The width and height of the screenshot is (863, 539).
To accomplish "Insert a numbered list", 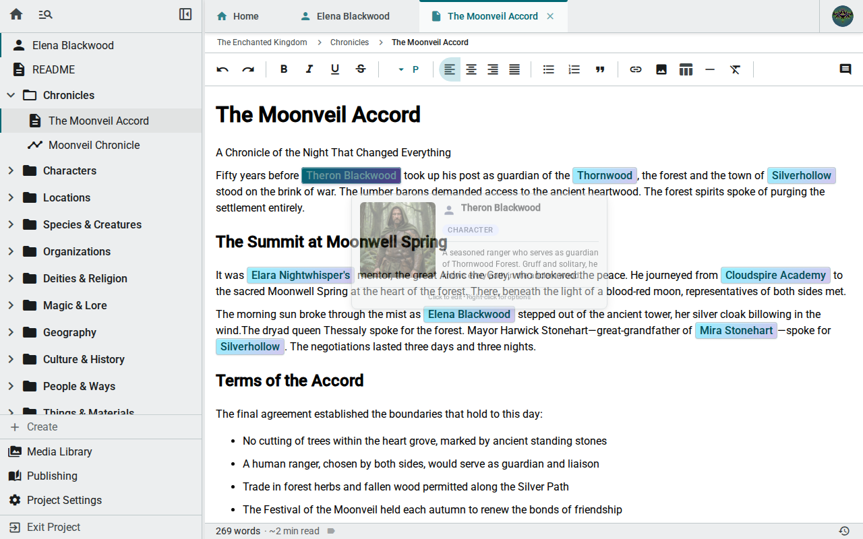I will (x=574, y=69).
